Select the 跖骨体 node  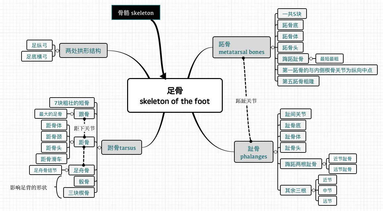point(290,36)
